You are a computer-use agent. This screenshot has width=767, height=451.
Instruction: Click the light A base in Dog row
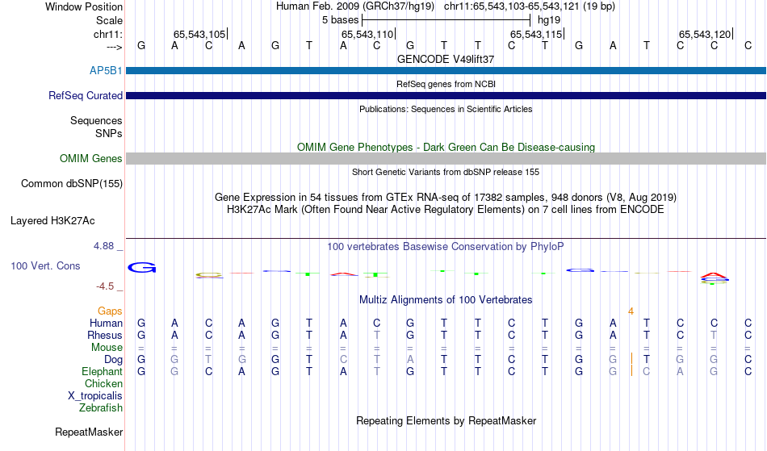410,360
